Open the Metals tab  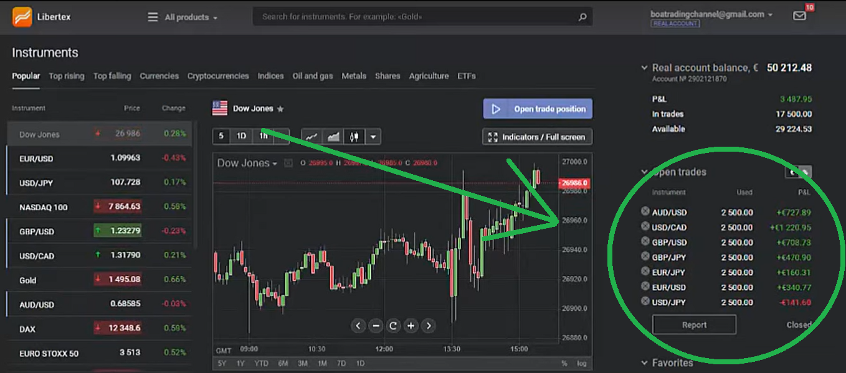[354, 76]
